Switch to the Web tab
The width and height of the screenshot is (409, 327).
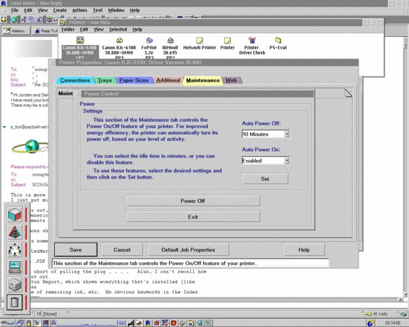click(x=231, y=80)
